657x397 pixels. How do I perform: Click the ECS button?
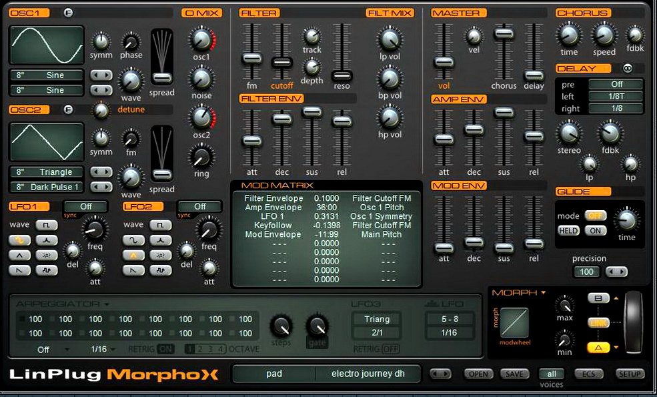coord(588,374)
